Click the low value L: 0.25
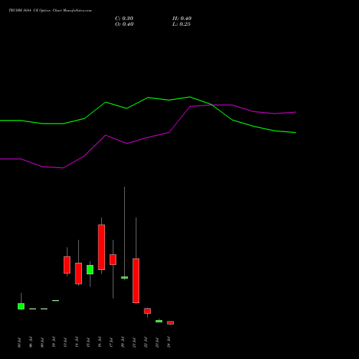 click(x=182, y=24)
